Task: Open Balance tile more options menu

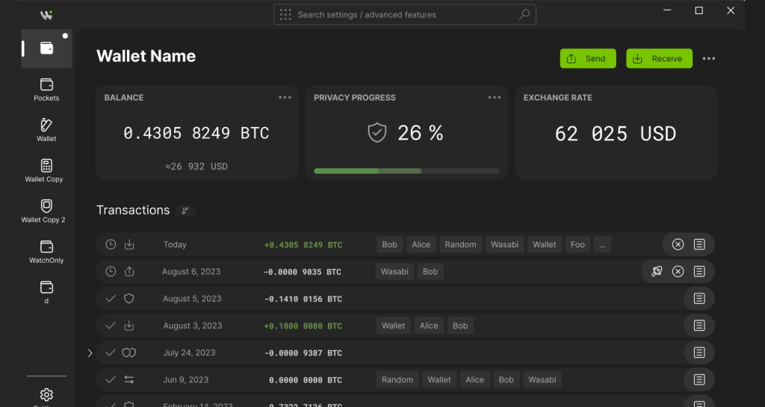Action: [x=285, y=98]
